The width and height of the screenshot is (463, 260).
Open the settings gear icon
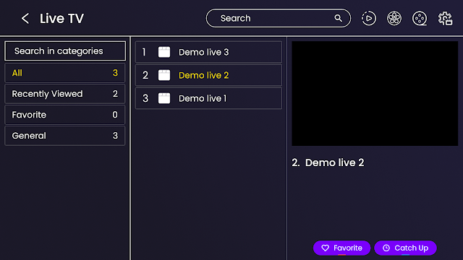pyautogui.click(x=446, y=19)
